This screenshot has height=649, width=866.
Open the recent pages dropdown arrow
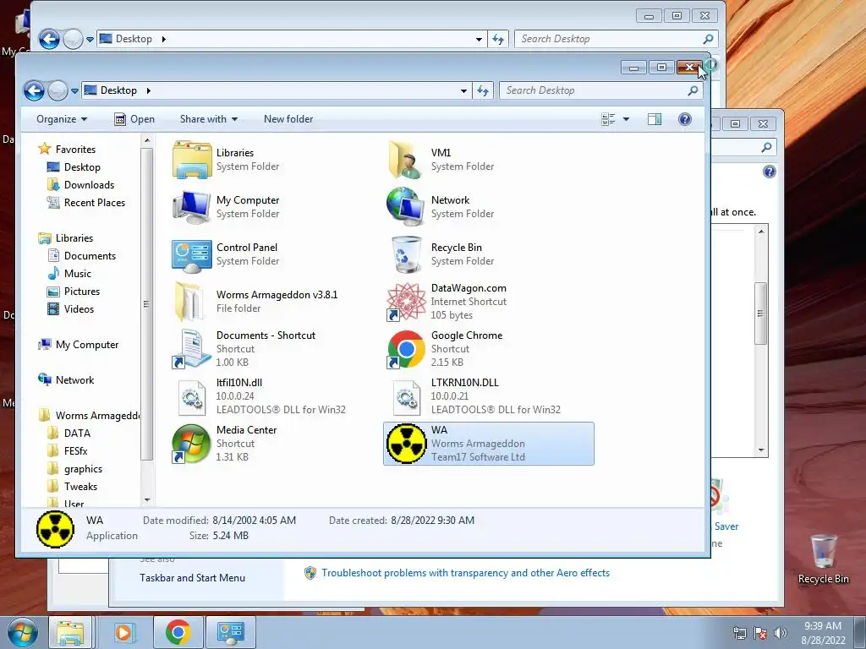74,91
